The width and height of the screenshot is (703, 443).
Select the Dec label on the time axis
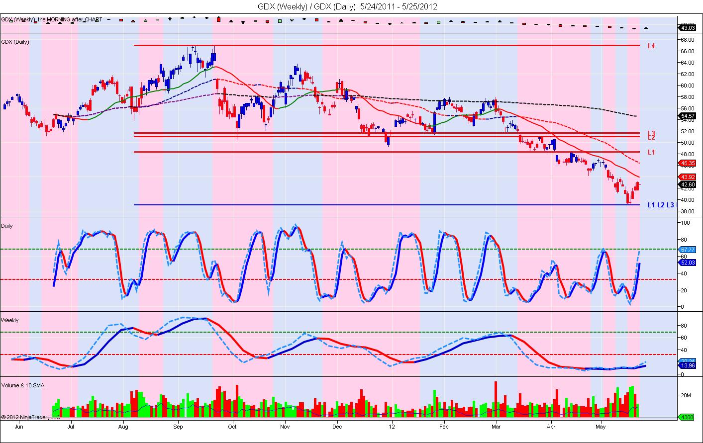[337, 427]
